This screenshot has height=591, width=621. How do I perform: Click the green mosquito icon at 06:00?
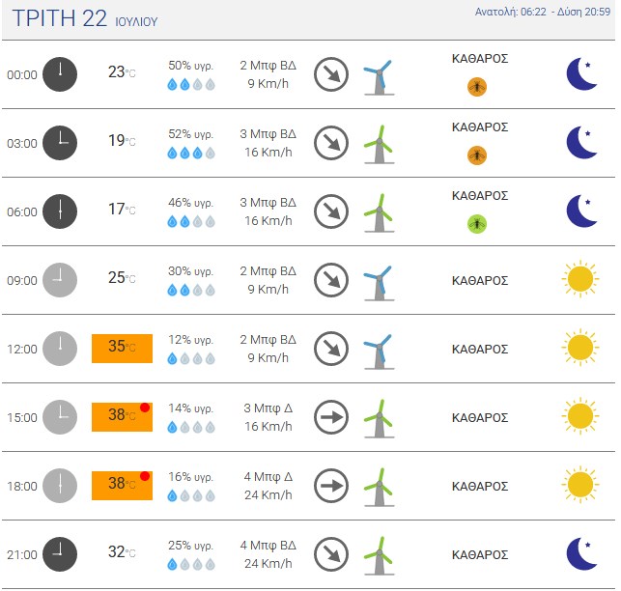tap(477, 224)
